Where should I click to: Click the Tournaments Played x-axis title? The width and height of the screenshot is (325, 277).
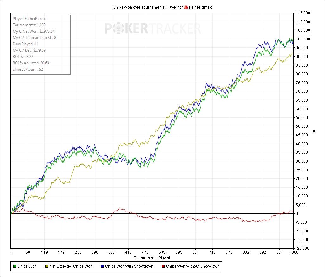(x=152, y=258)
